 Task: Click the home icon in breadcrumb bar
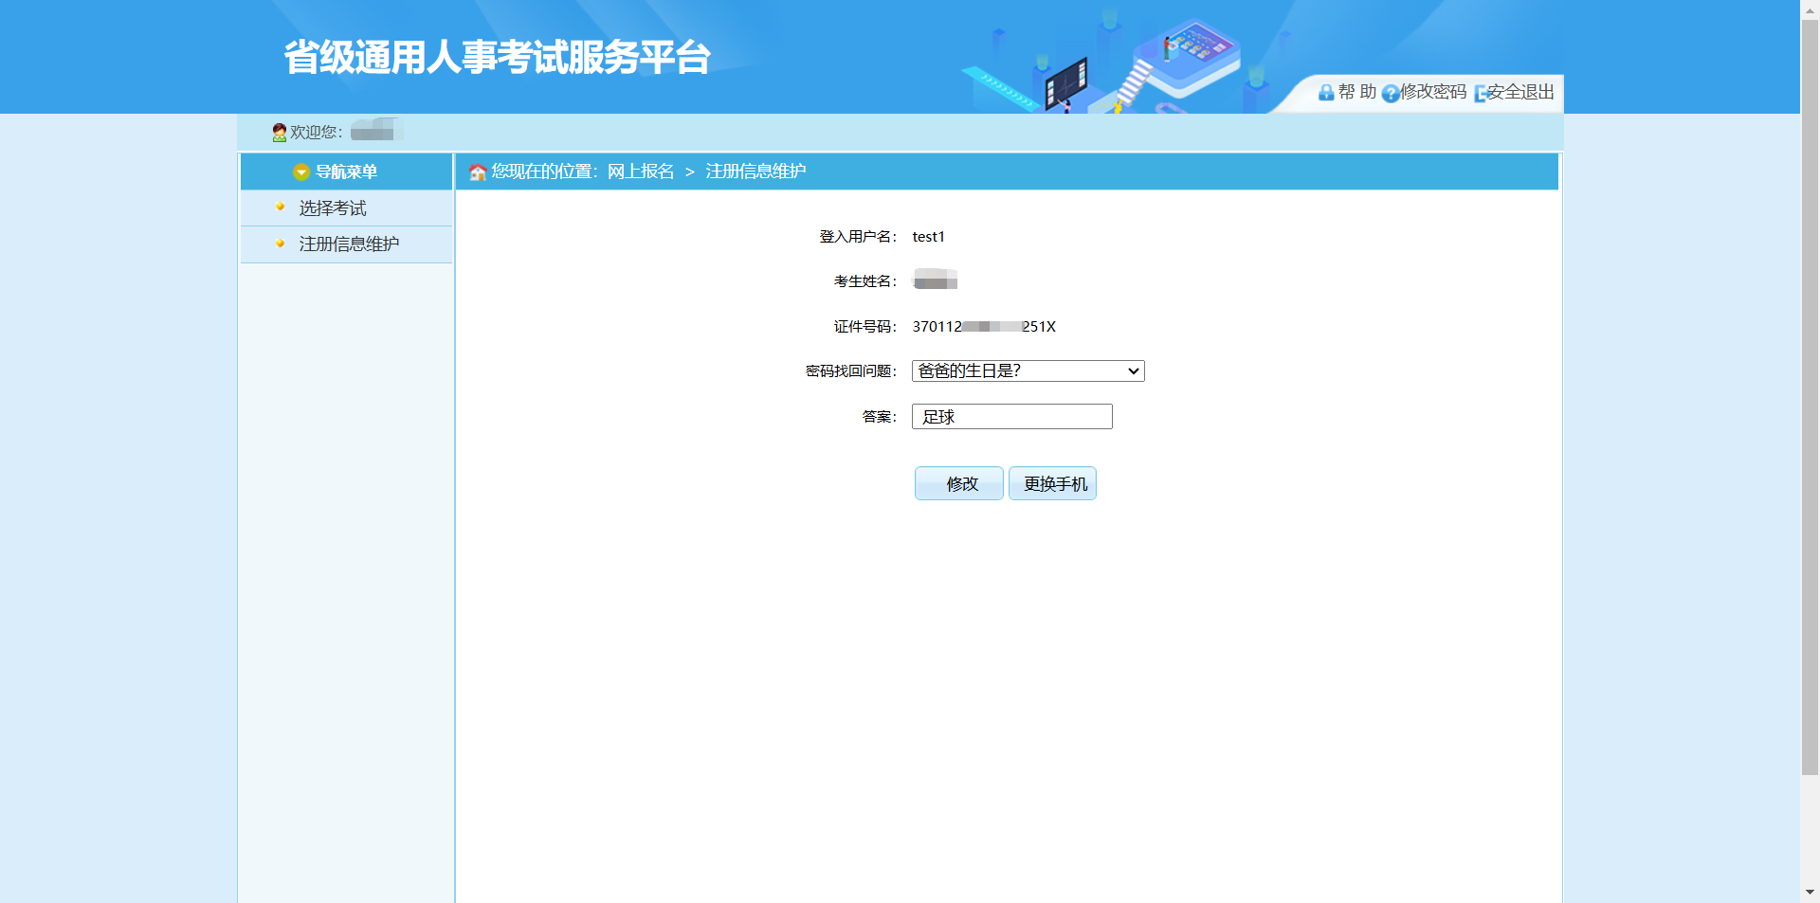click(x=478, y=172)
